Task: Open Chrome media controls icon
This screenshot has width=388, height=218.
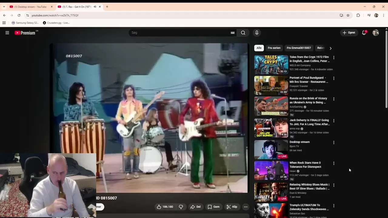Action: [x=369, y=15]
